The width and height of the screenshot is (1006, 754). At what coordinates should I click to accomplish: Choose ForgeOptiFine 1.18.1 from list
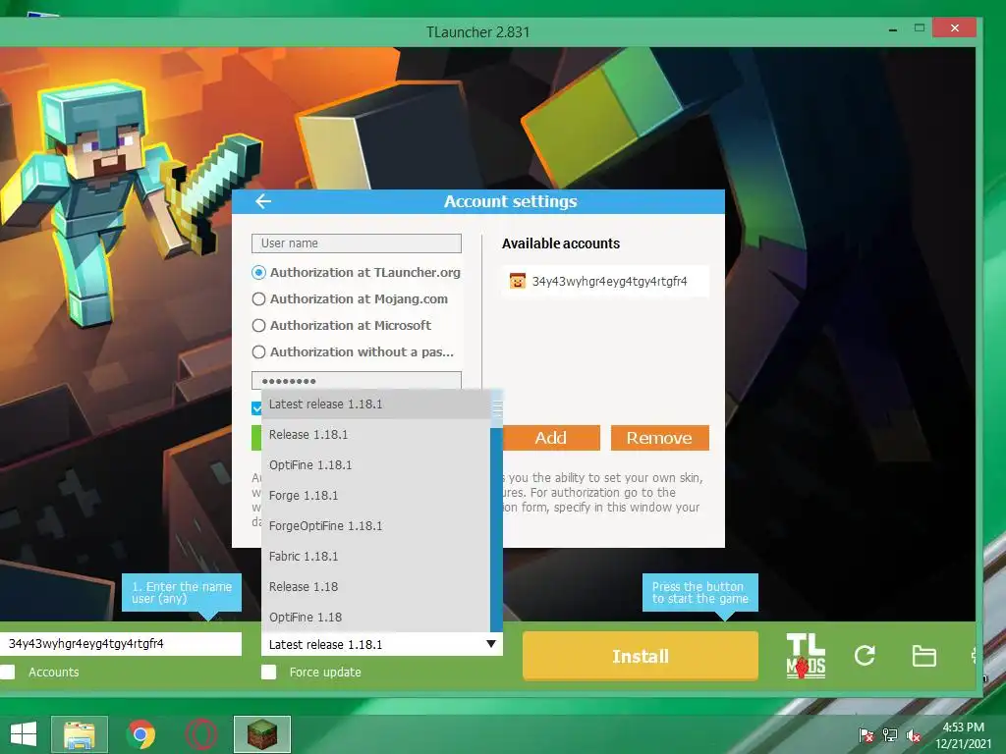[376, 526]
